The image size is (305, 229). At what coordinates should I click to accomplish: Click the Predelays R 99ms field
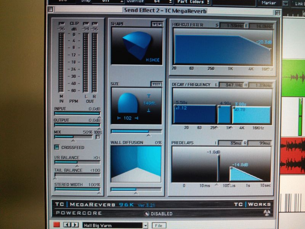(259, 143)
